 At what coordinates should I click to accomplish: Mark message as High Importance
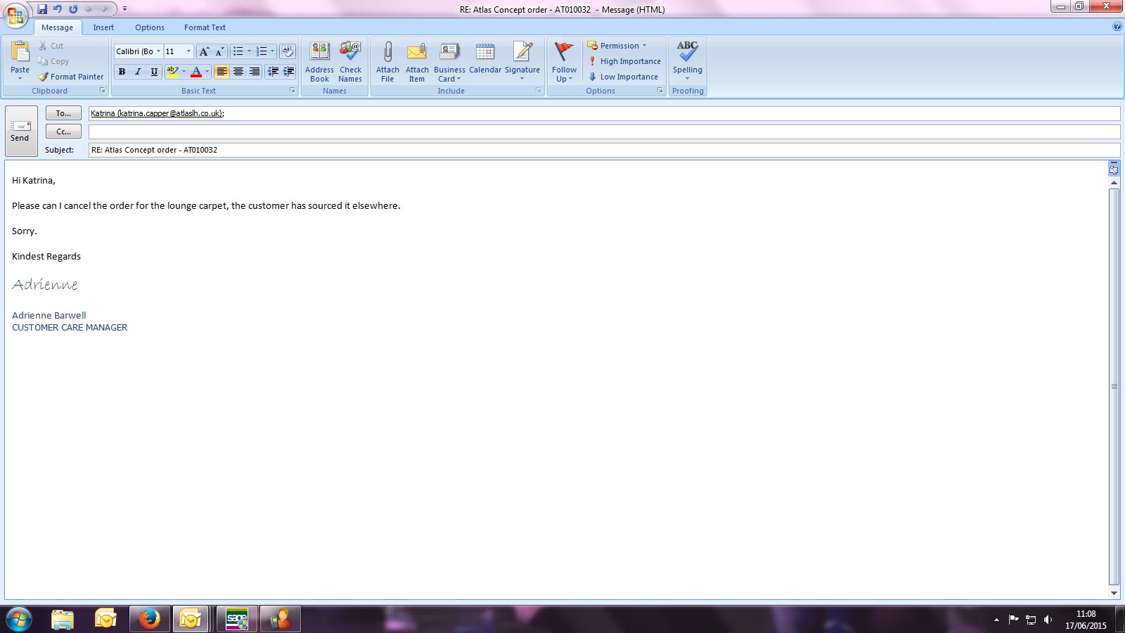pos(624,61)
